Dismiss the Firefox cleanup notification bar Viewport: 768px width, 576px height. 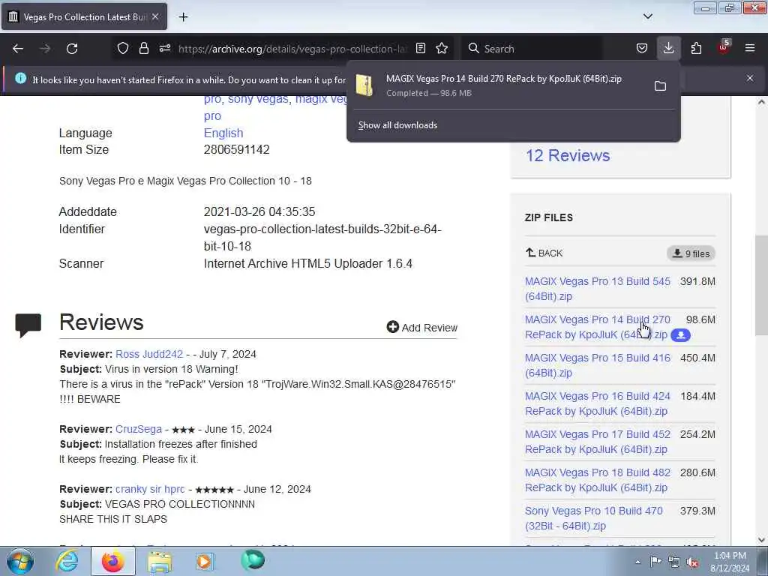click(750, 78)
